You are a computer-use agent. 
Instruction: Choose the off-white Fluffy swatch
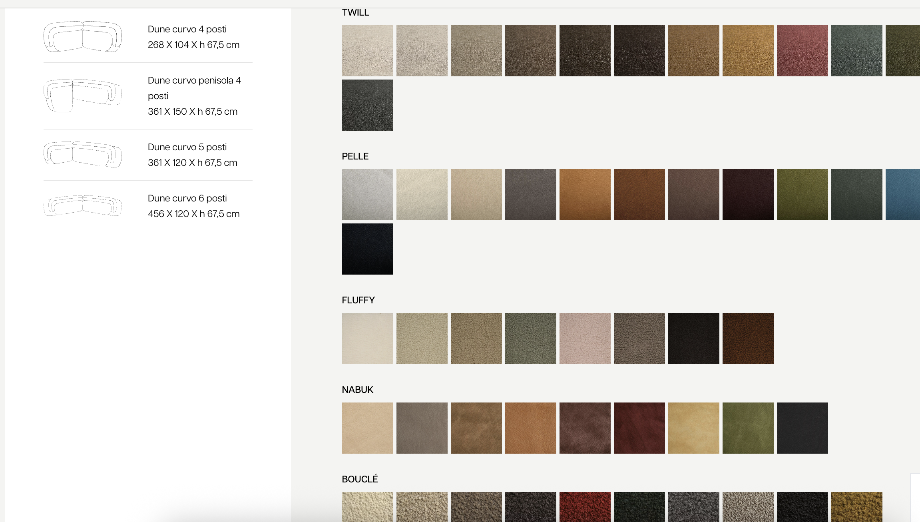click(x=368, y=339)
